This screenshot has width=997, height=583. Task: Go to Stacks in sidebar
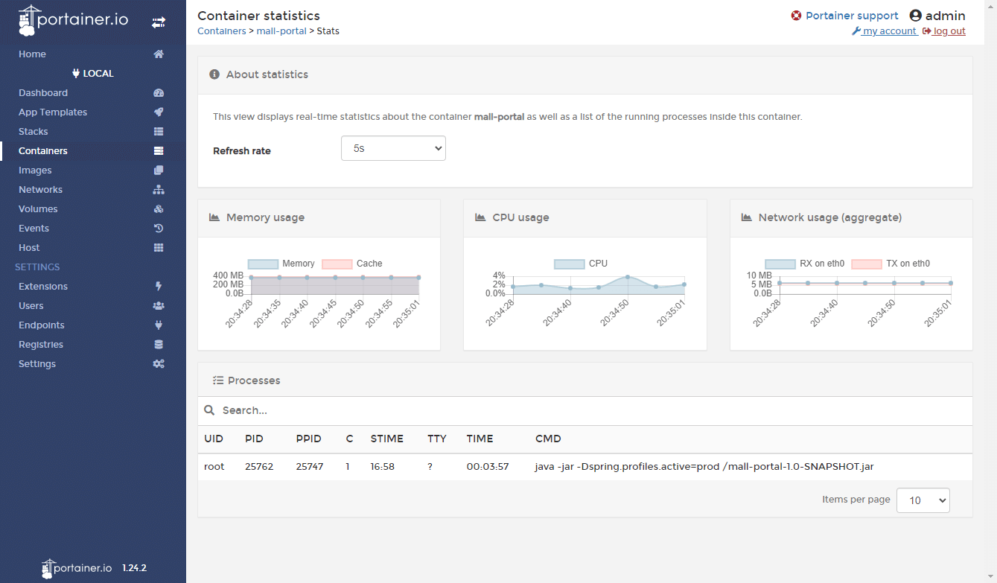[x=34, y=132]
